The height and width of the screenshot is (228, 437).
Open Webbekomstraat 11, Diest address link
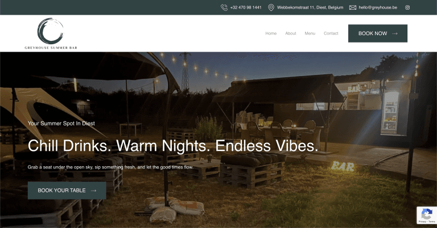click(x=310, y=7)
